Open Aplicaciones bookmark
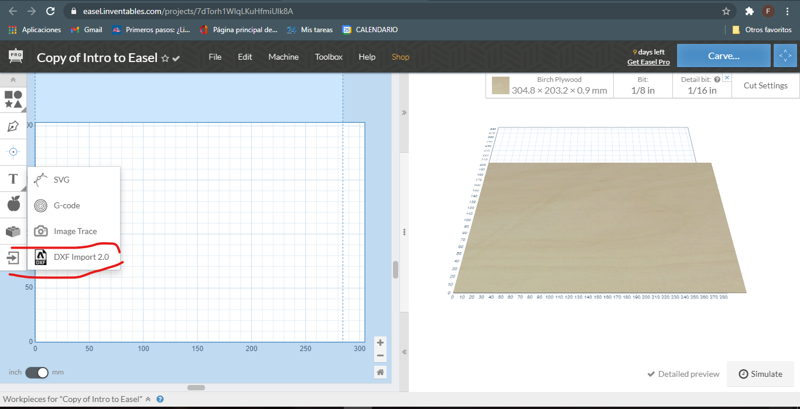Screen dimensions: 800x409 click(x=35, y=30)
